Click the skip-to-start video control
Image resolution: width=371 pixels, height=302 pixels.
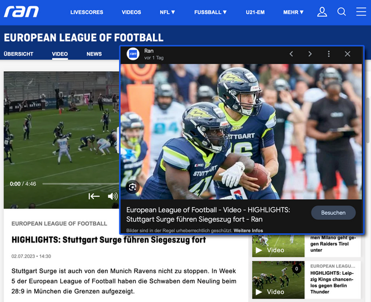(x=94, y=196)
